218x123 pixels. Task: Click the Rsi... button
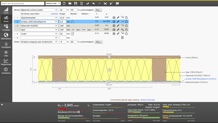[98, 10]
